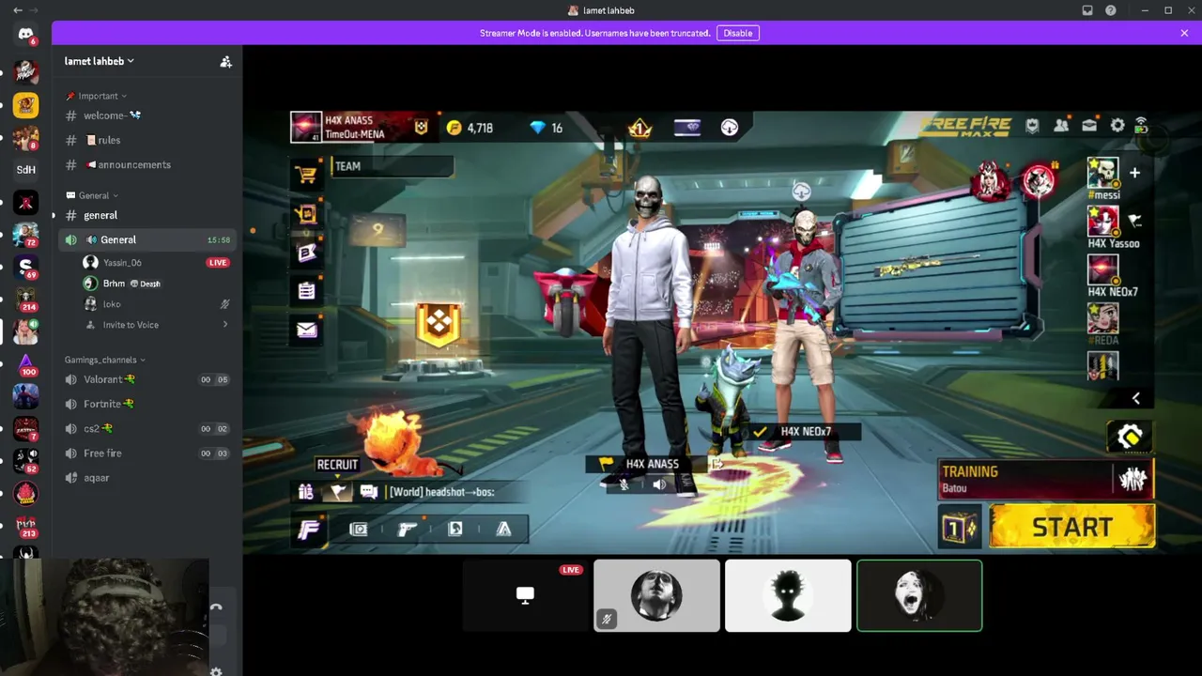Screen dimensions: 1202x676
Task: Click the mute badge on the participant tile
Action: click(x=607, y=620)
